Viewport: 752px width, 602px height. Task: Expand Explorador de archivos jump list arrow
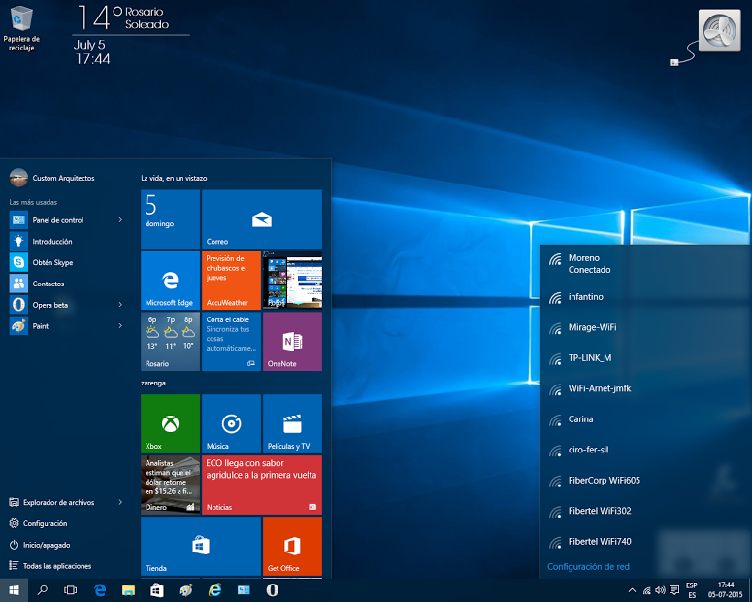[120, 502]
